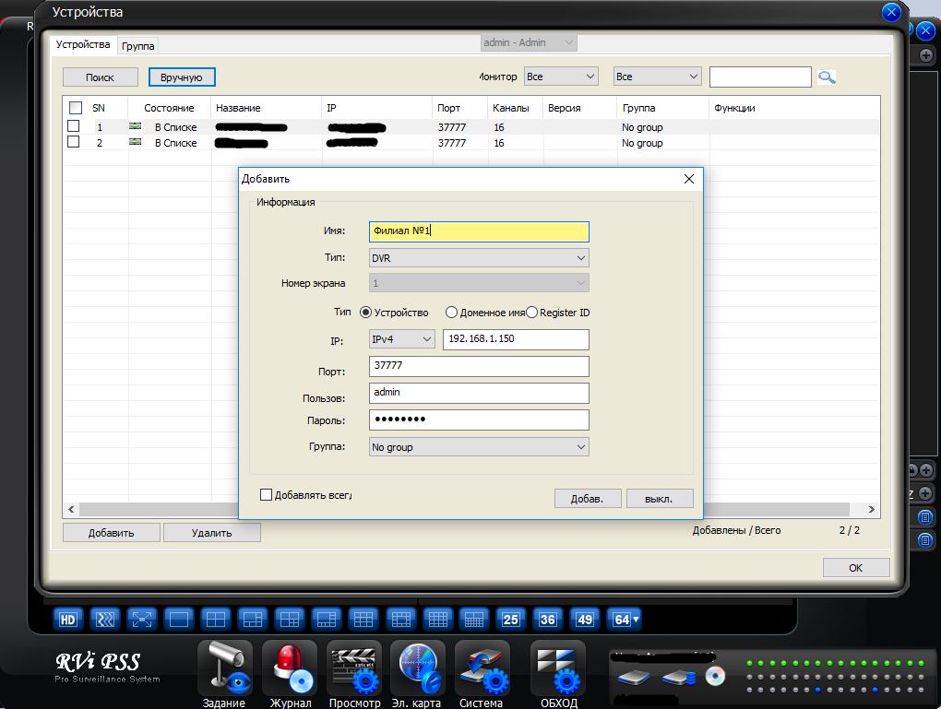Image resolution: width=941 pixels, height=709 pixels.
Task: Open the IPv4 protocol dropdown
Action: click(x=401, y=340)
